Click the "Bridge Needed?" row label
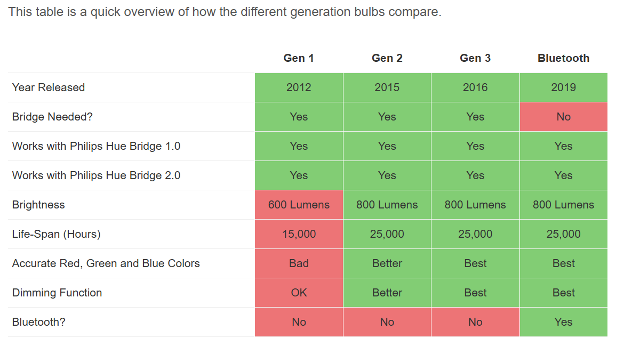 click(x=52, y=117)
